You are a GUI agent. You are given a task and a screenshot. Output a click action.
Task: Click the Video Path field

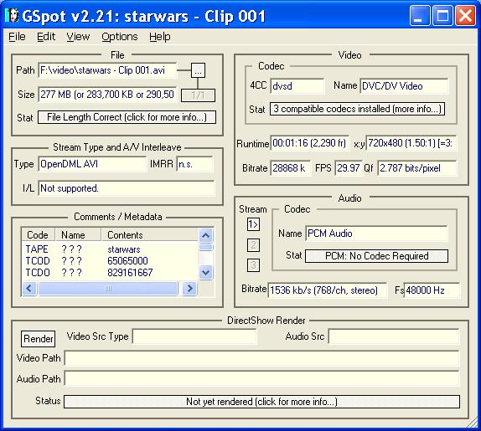[x=262, y=358]
